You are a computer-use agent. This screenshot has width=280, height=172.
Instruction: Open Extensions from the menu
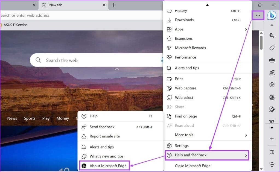pos(207,39)
